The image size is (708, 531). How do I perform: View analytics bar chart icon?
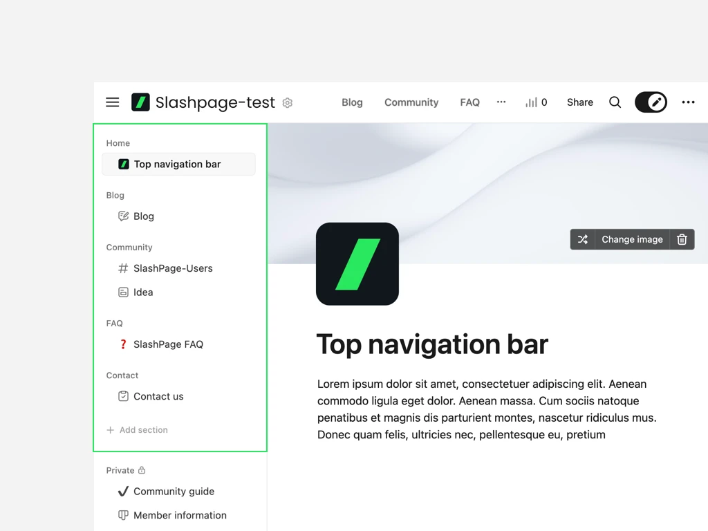point(531,102)
